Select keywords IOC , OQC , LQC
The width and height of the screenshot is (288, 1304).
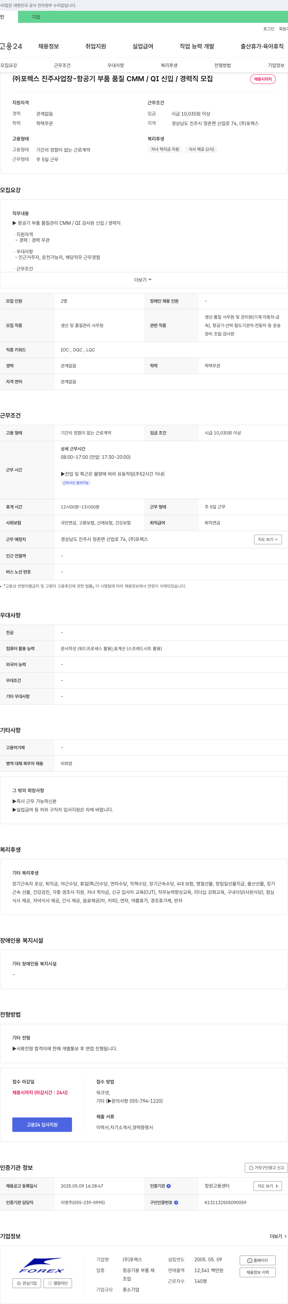point(78,350)
